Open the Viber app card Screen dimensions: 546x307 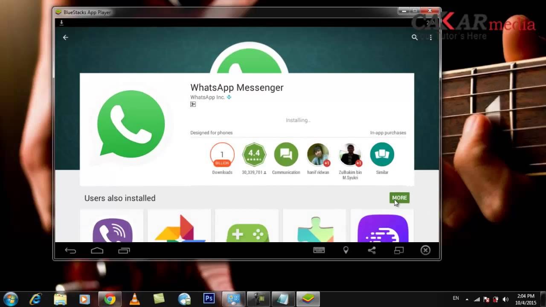112,226
